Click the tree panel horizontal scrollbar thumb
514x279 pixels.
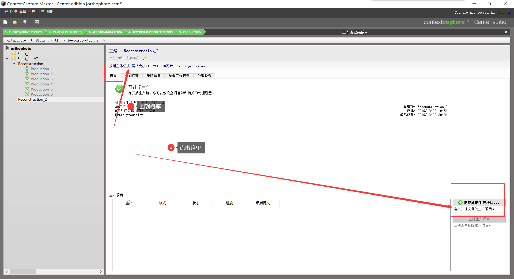[23, 272]
